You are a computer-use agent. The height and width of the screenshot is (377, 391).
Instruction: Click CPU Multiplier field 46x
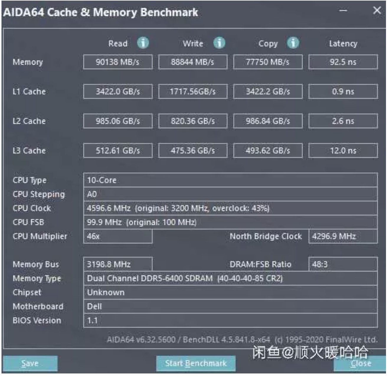click(x=118, y=236)
